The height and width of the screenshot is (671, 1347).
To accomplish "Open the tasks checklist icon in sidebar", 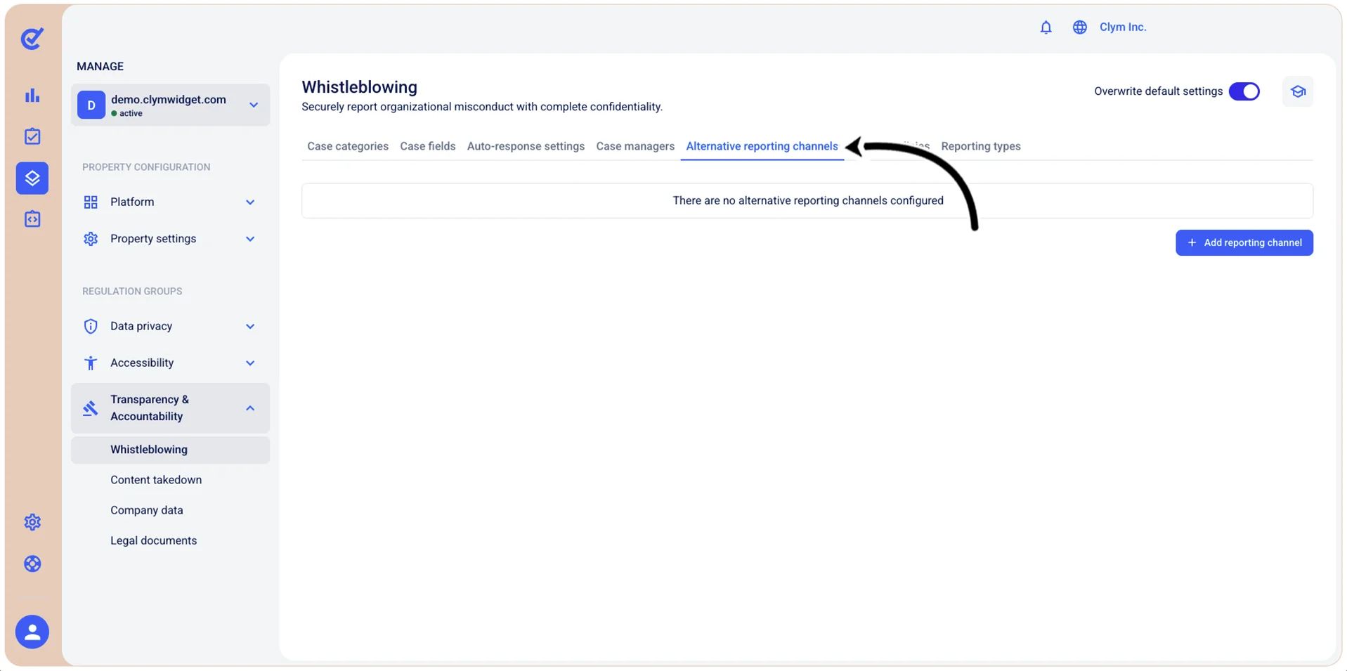I will 32,136.
